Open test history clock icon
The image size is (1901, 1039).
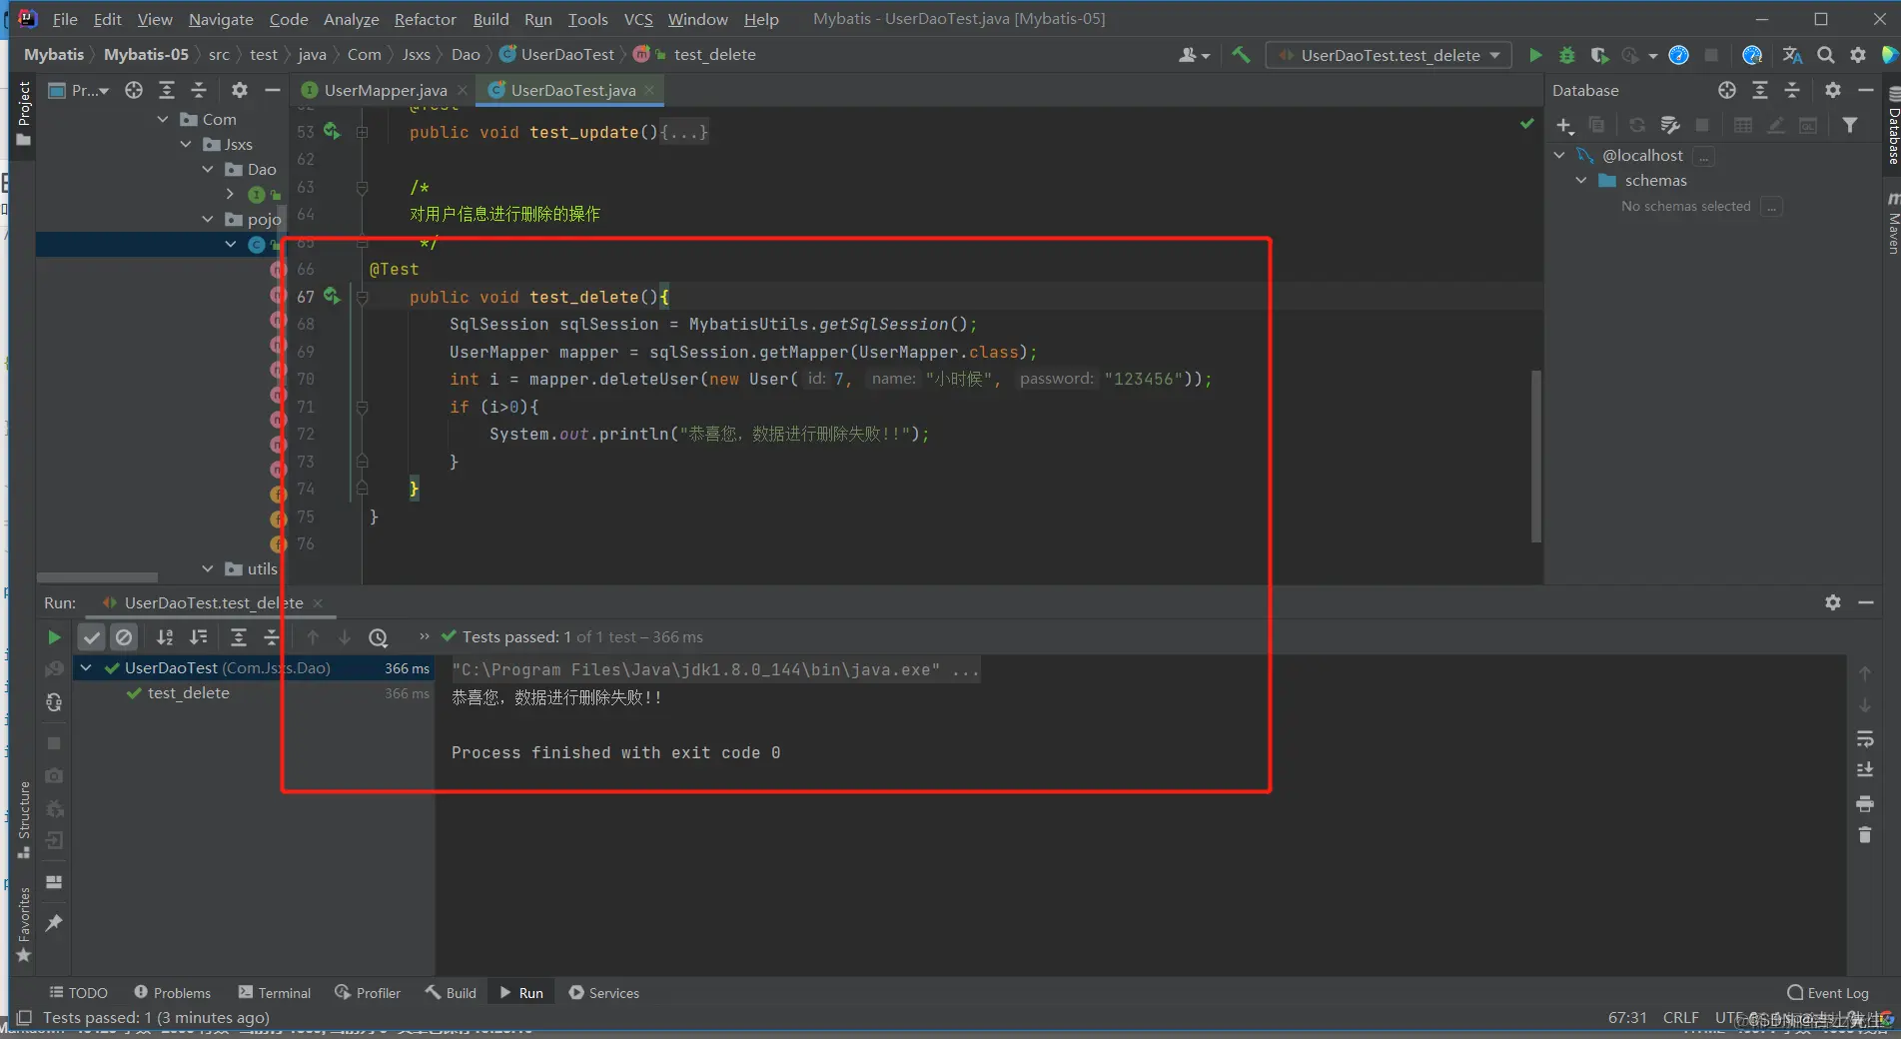pyautogui.click(x=378, y=637)
